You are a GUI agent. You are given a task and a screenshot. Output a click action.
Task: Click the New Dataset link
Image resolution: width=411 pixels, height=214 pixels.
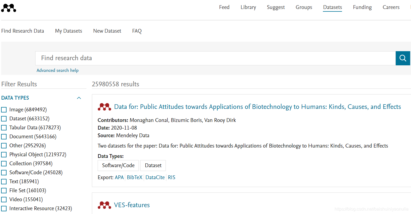pos(107,31)
